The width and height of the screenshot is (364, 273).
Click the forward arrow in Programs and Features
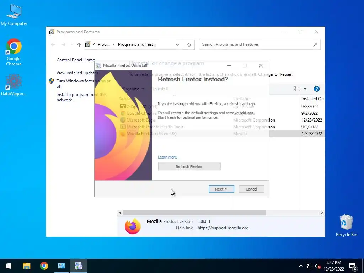[63, 44]
